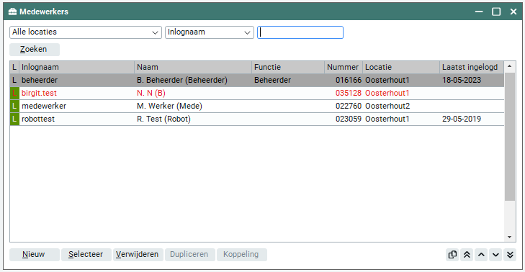
Task: Click the vertical scrollbar down arrow
Action: [x=510, y=237]
